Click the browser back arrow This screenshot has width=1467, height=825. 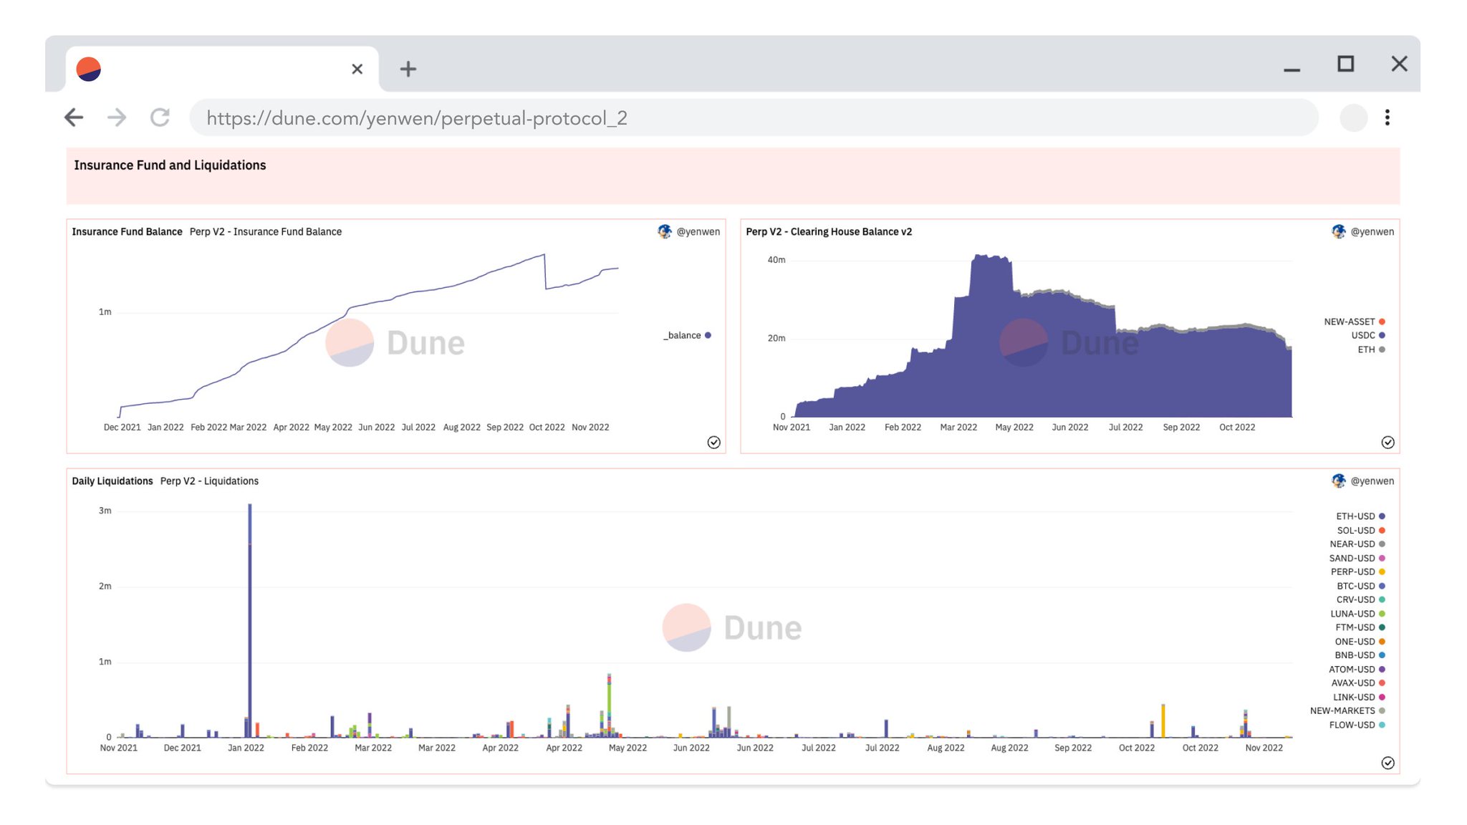tap(74, 117)
